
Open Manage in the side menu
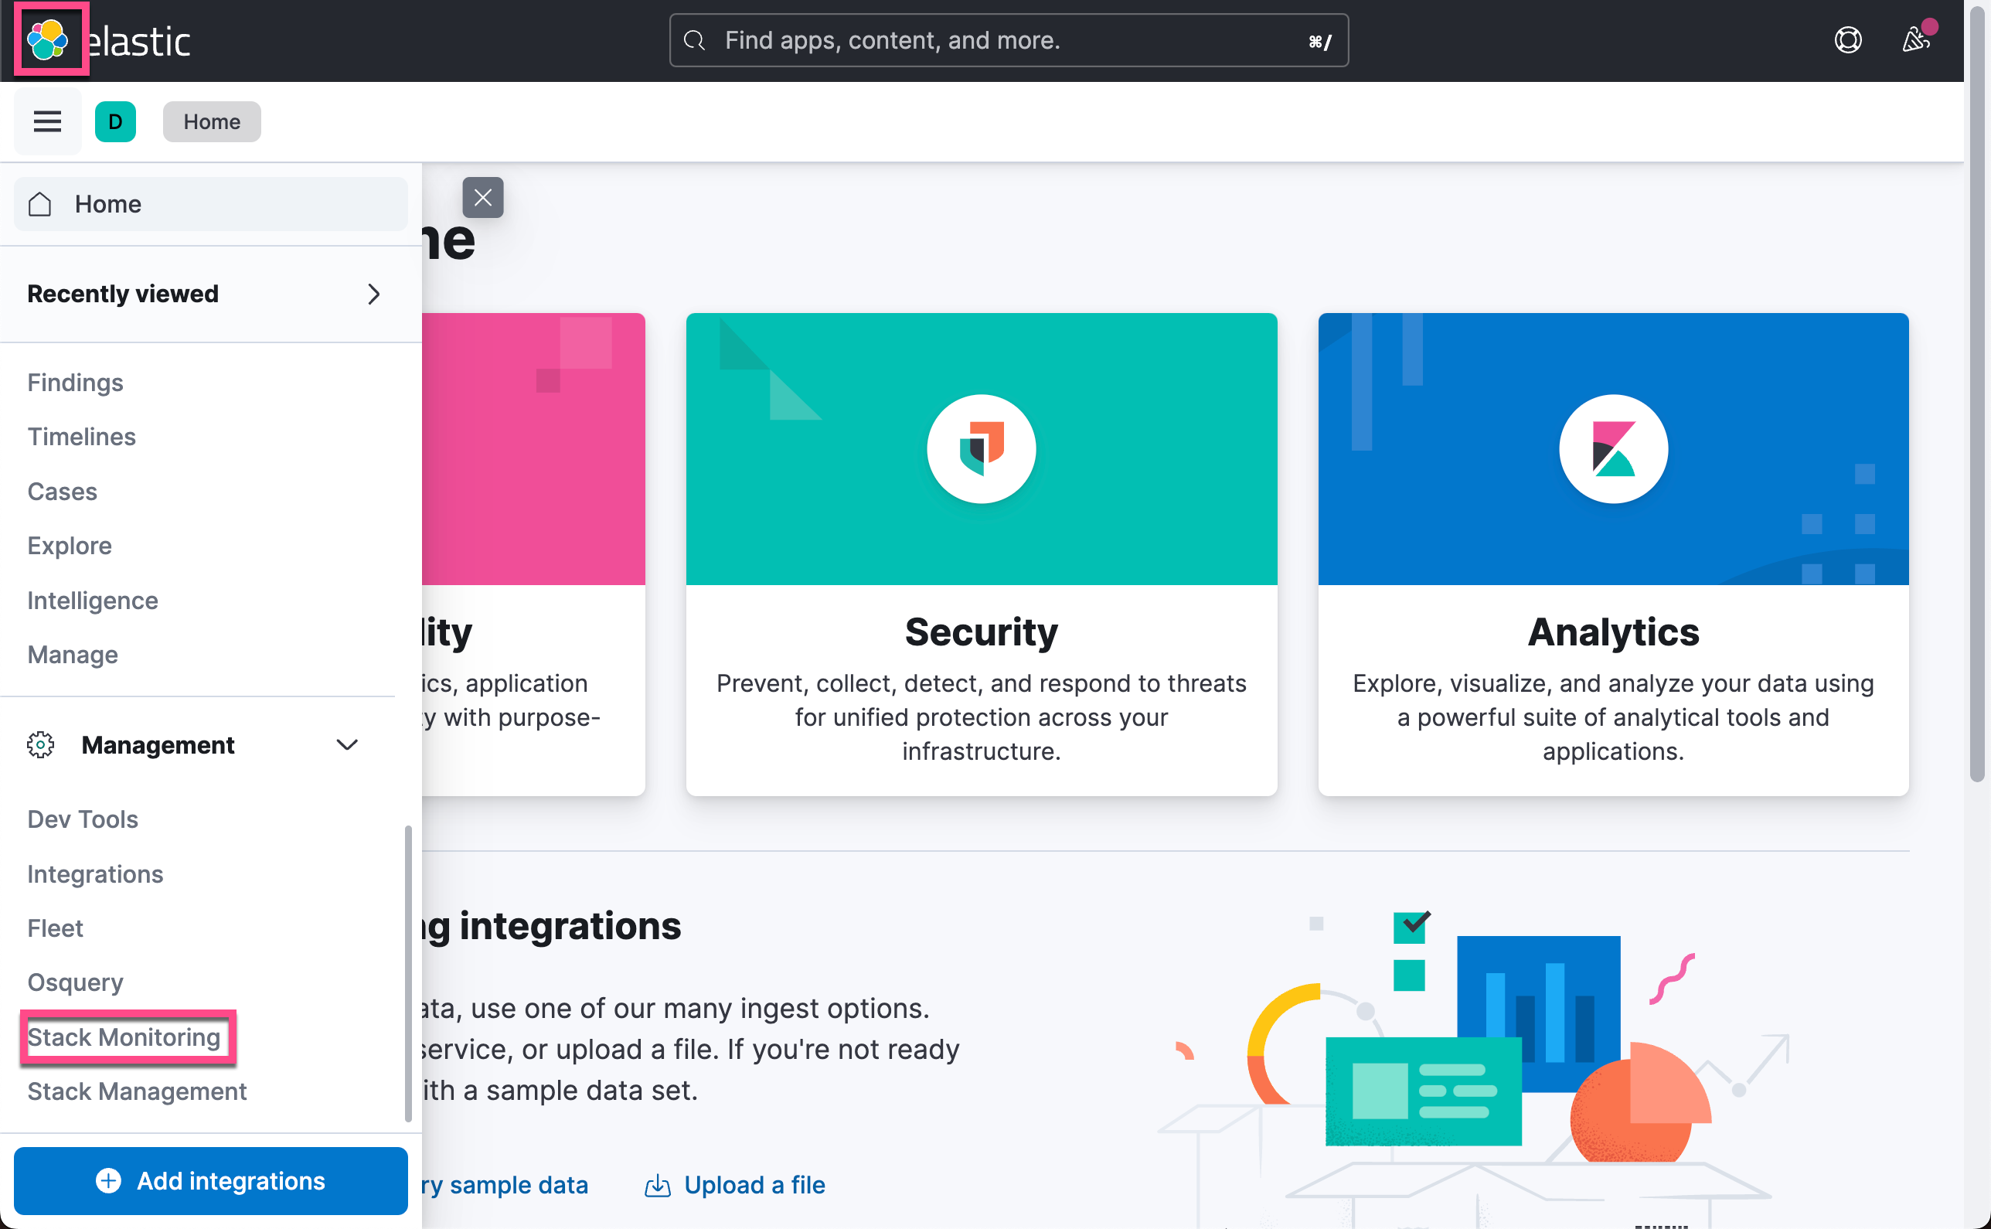tap(73, 655)
